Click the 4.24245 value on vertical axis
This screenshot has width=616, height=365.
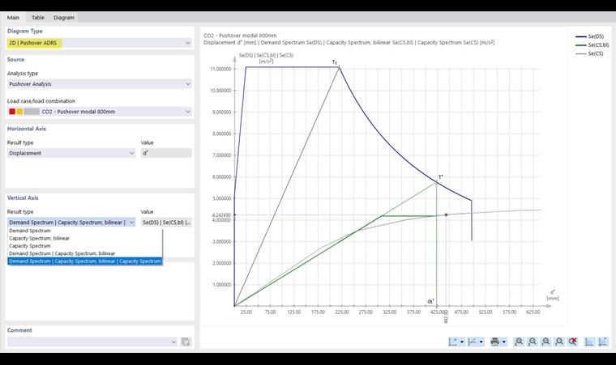[221, 215]
